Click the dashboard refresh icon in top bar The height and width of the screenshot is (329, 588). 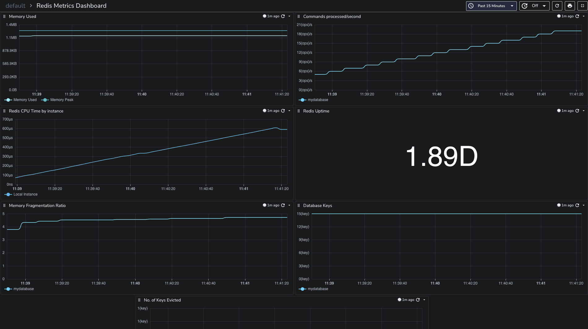coord(557,6)
